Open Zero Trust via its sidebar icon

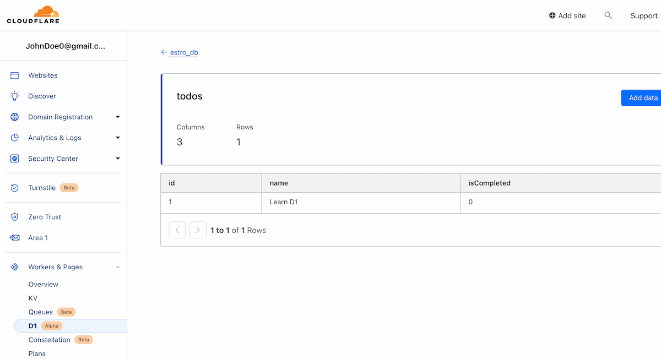click(x=13, y=216)
